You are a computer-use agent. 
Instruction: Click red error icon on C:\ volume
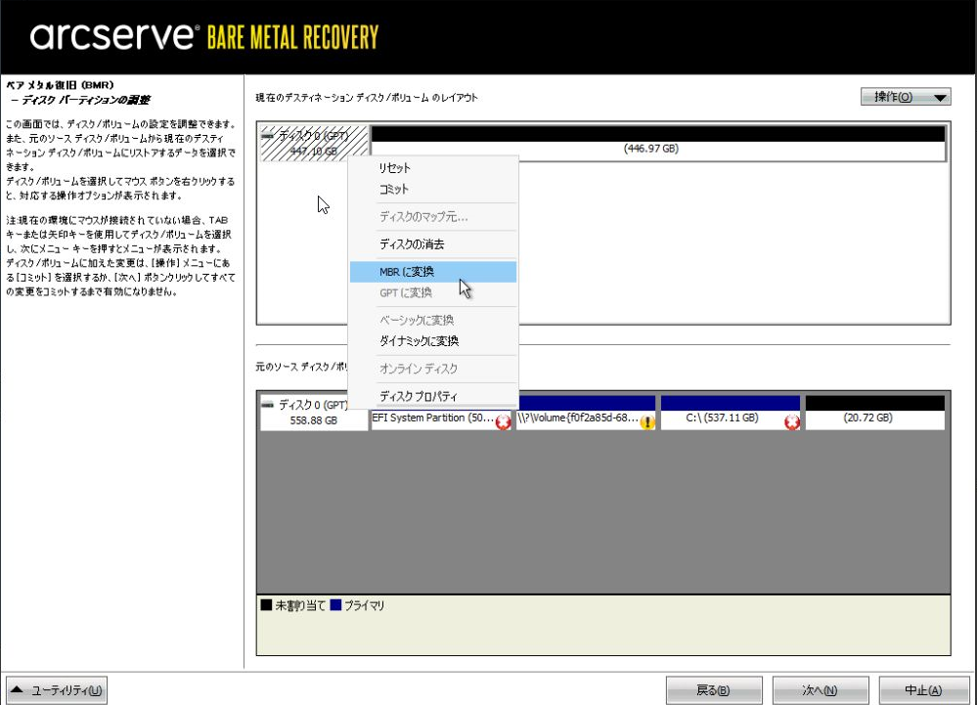792,422
